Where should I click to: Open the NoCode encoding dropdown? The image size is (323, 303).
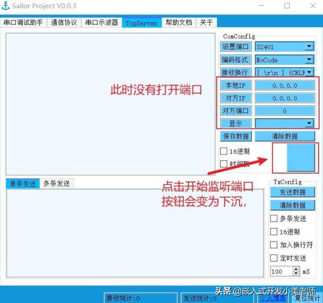coord(309,60)
